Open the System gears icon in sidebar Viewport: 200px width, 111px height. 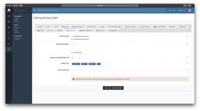coord(9,16)
